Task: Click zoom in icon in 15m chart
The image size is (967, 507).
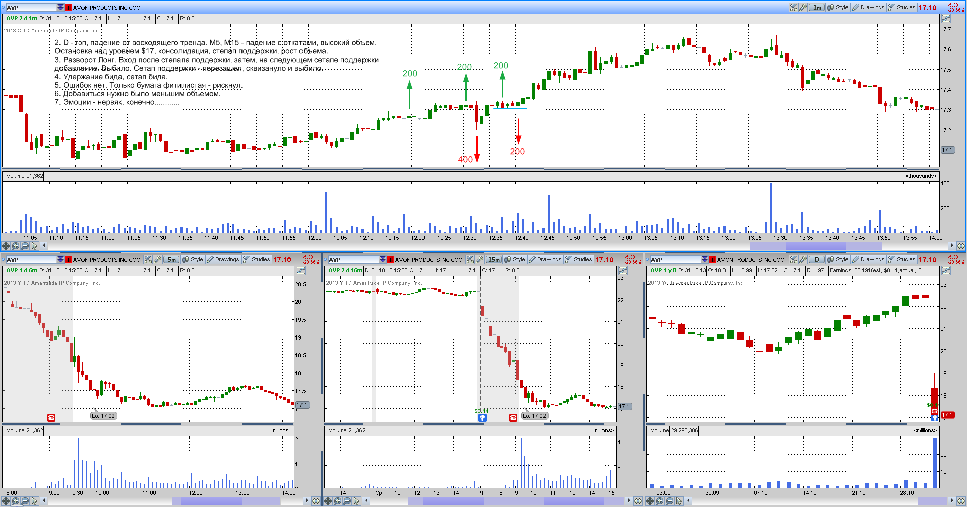Action: pos(337,501)
